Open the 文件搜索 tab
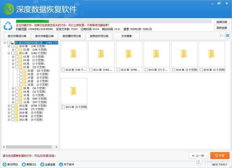Image resolution: width=232 pixels, height=168 pixels. point(127,36)
